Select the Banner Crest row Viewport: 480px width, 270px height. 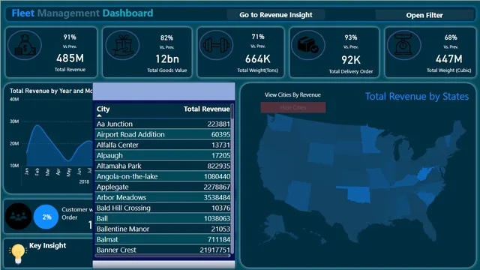point(163,250)
